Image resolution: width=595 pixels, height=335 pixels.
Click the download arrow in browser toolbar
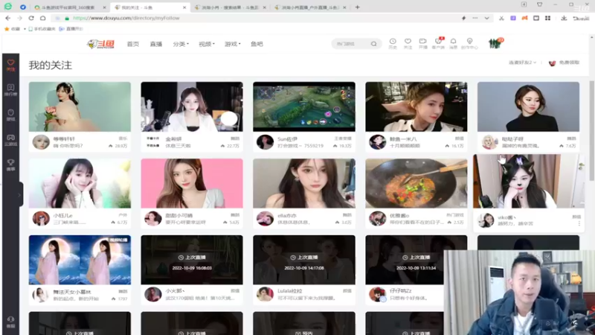coord(564,18)
